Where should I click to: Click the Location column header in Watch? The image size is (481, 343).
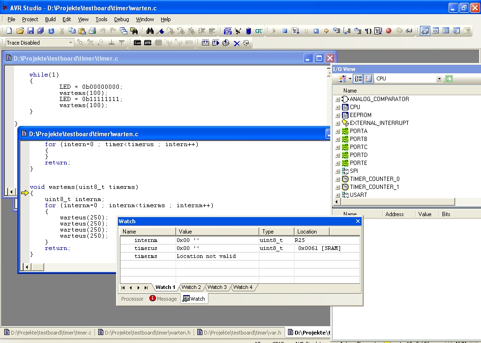pyautogui.click(x=312, y=232)
